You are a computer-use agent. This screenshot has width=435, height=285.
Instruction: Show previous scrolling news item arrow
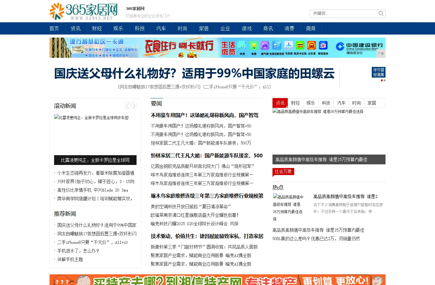coord(127,106)
